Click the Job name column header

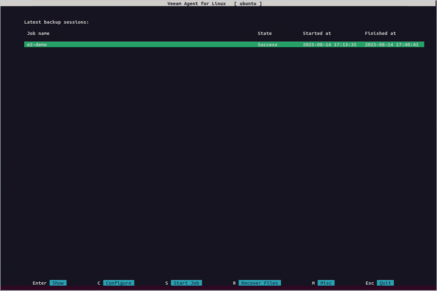[x=38, y=33]
